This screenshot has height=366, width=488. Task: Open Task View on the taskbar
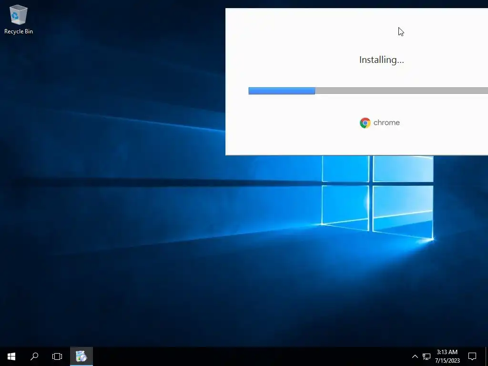[57, 356]
